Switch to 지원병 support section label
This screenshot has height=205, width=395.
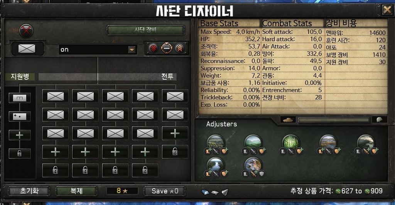20,77
